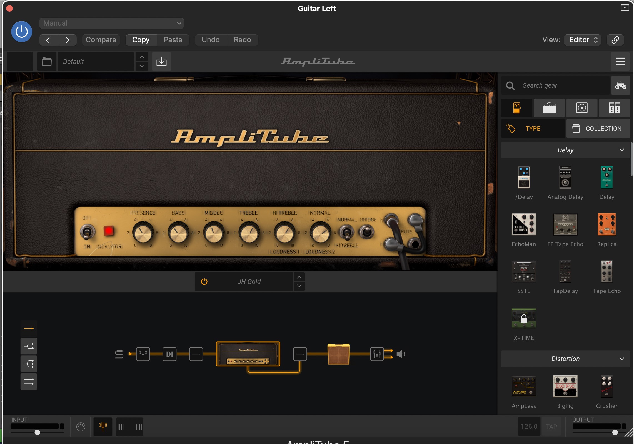Step the JH Gold amp model up
Viewport: 634px width, 444px height.
pos(299,277)
